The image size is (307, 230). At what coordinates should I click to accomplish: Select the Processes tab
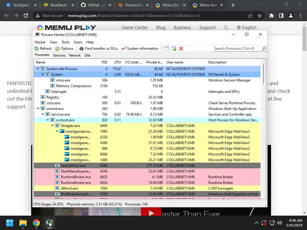(42, 55)
